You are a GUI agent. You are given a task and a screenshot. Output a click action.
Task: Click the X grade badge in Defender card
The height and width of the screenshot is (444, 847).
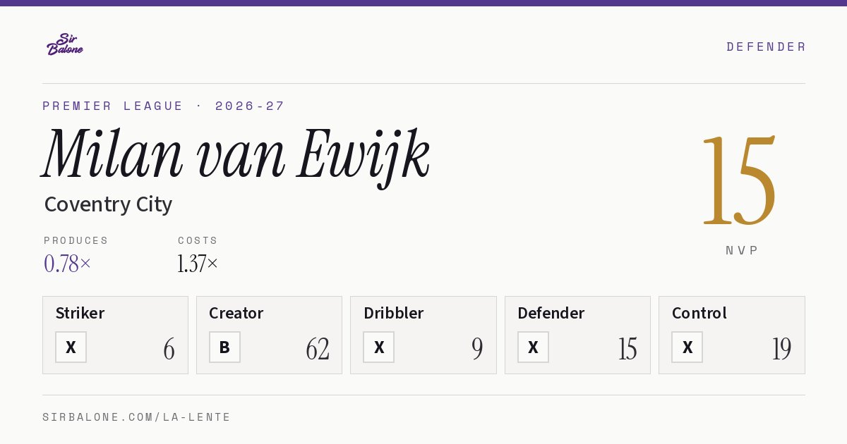[x=533, y=347]
